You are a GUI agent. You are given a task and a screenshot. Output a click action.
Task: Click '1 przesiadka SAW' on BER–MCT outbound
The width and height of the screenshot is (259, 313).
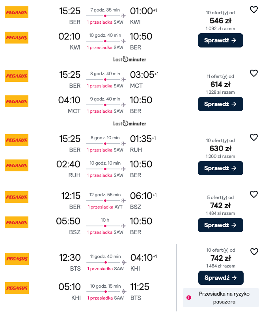(105, 86)
